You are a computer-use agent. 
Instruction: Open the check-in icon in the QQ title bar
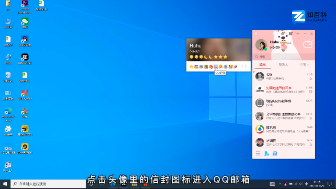290,34
